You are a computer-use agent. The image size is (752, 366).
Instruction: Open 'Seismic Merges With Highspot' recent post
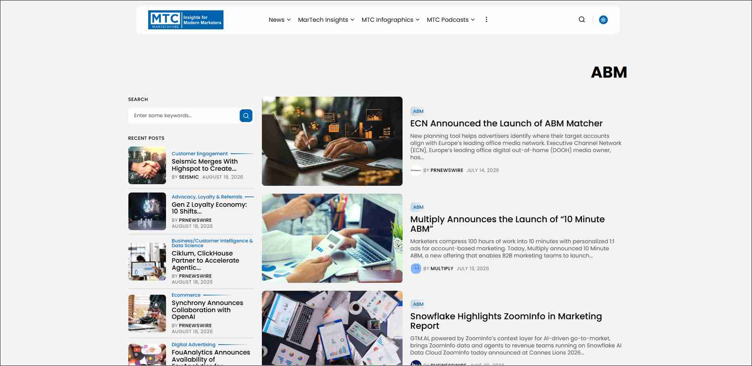coord(204,165)
